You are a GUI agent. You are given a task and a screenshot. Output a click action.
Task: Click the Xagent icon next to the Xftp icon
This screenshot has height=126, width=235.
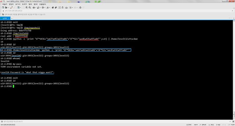[x=56, y=7]
